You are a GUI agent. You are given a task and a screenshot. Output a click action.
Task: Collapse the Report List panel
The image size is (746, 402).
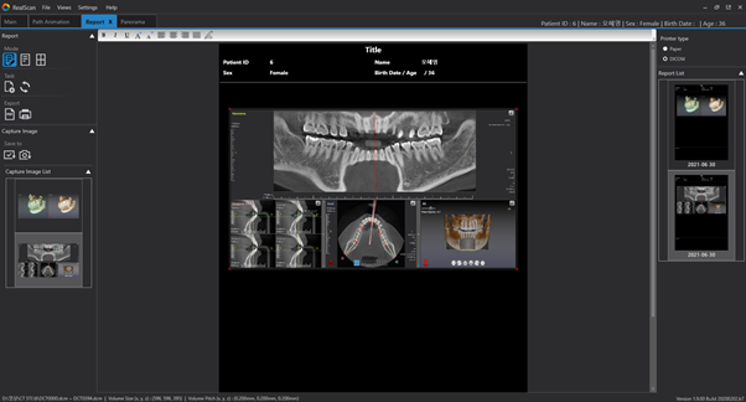pos(741,73)
